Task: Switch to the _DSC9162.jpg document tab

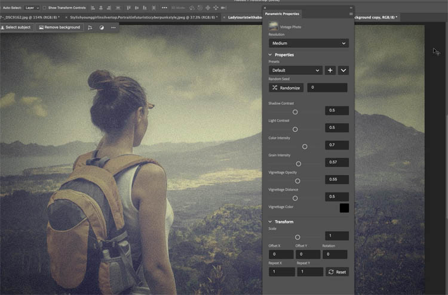Action: pyautogui.click(x=30, y=17)
